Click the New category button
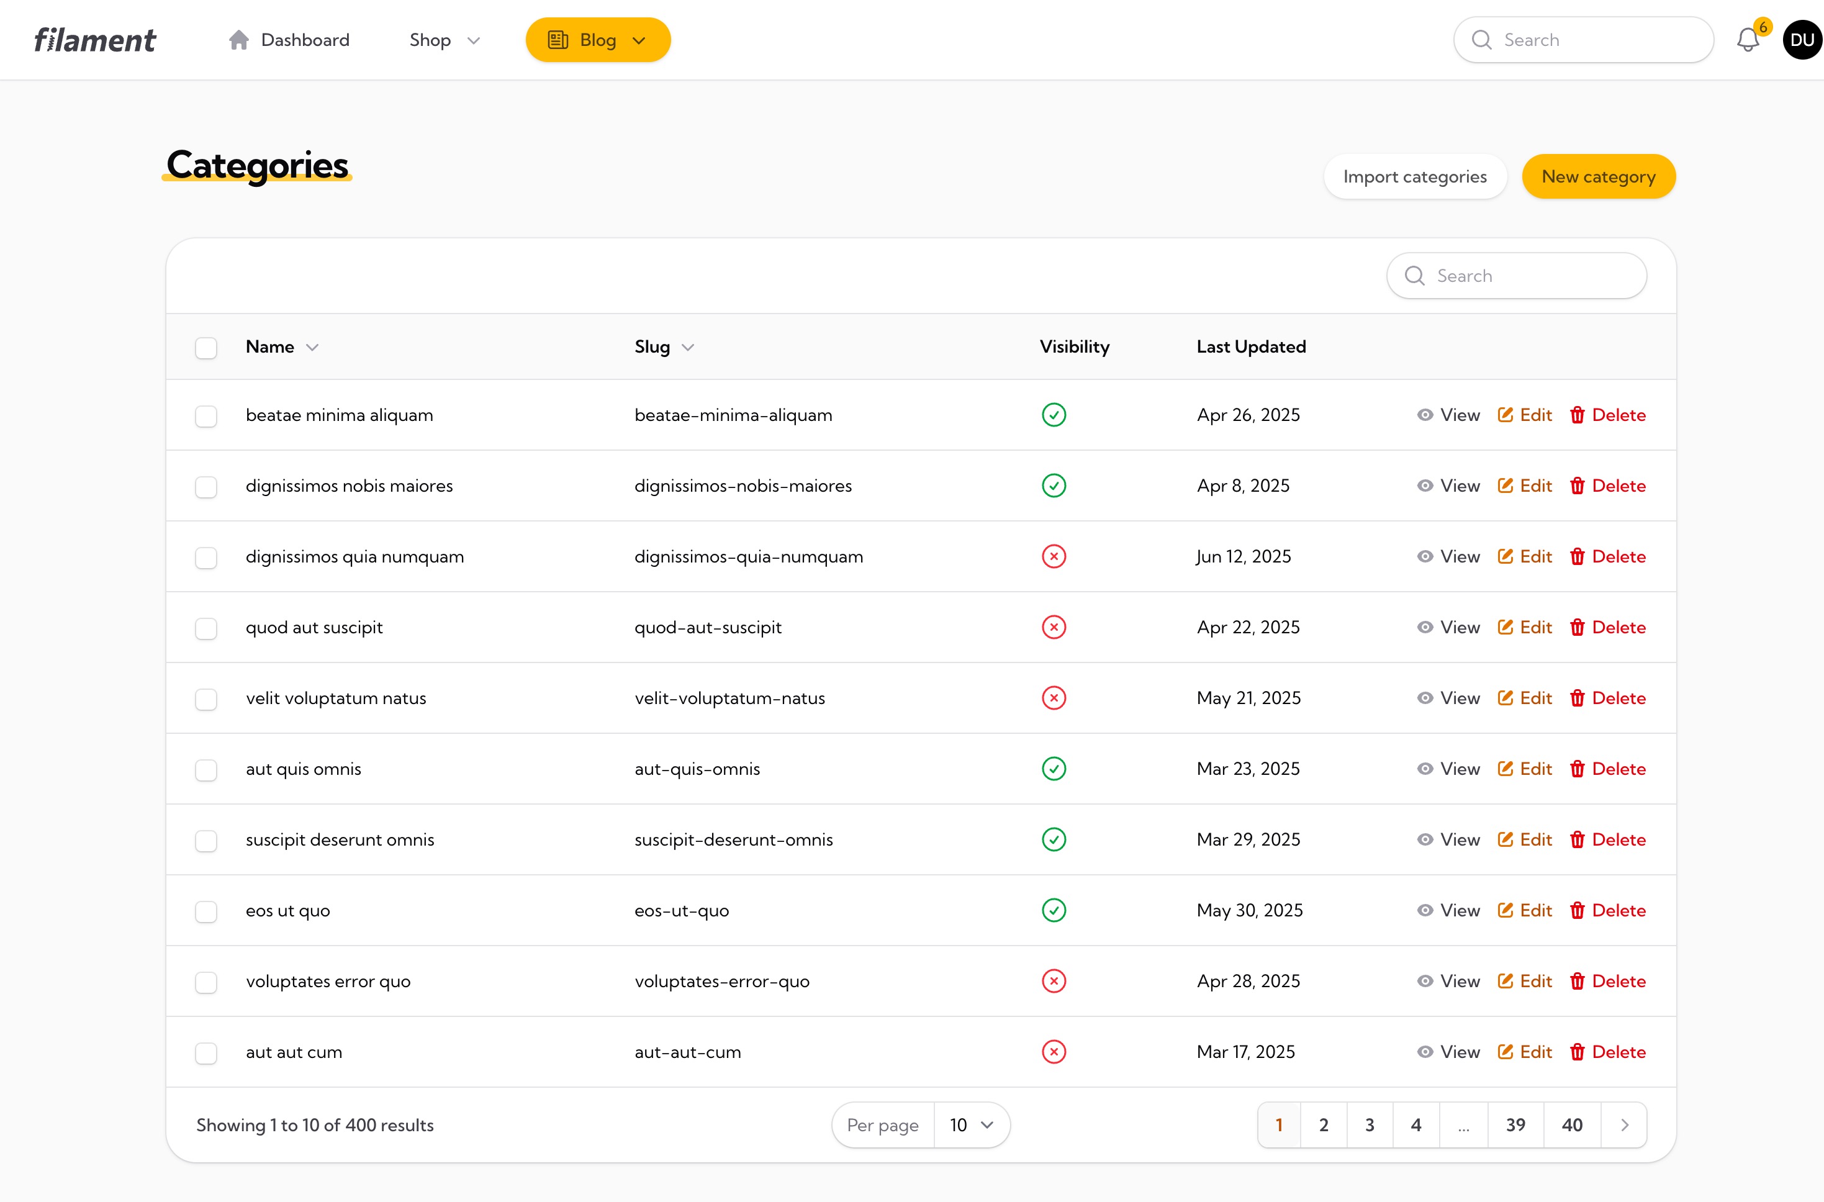 tap(1599, 176)
